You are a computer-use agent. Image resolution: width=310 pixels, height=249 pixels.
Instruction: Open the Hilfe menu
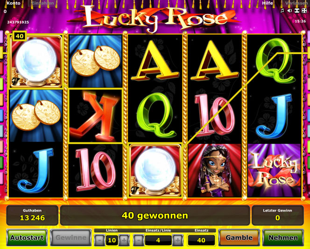pyautogui.click(x=268, y=3)
